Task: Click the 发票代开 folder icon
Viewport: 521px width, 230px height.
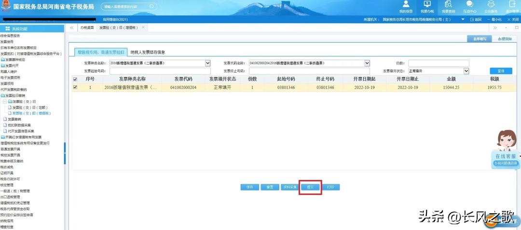Action: pos(3,65)
